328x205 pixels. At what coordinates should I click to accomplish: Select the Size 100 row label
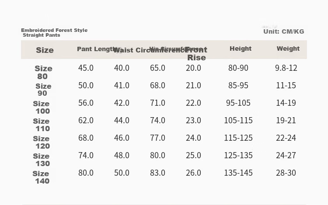pyautogui.click(x=42, y=107)
